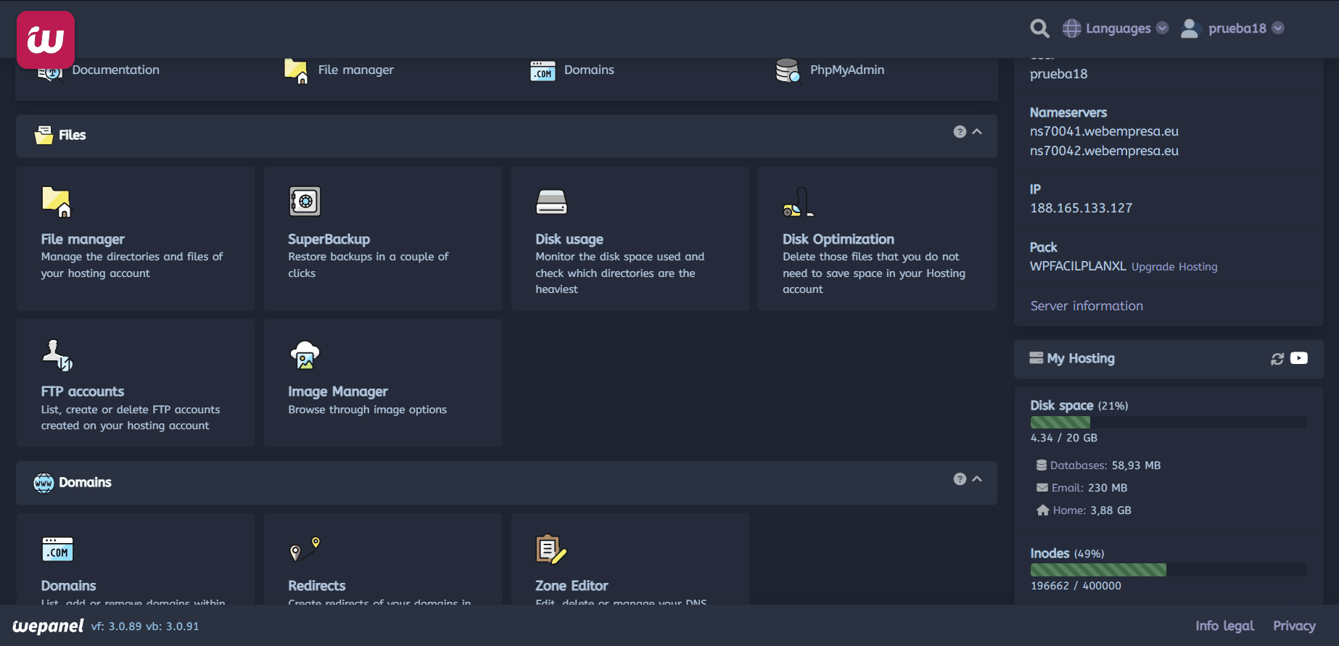
Task: Click the wepanel logo at top left
Action: 46,40
